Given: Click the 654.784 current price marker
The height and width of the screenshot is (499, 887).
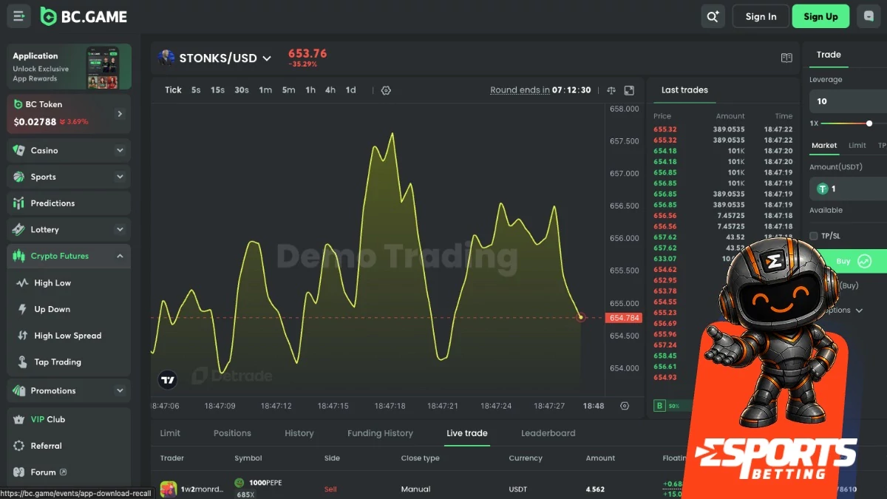Looking at the screenshot, I should (624, 318).
